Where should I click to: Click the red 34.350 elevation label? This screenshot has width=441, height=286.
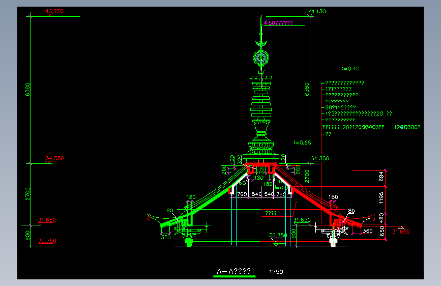pyautogui.click(x=54, y=158)
